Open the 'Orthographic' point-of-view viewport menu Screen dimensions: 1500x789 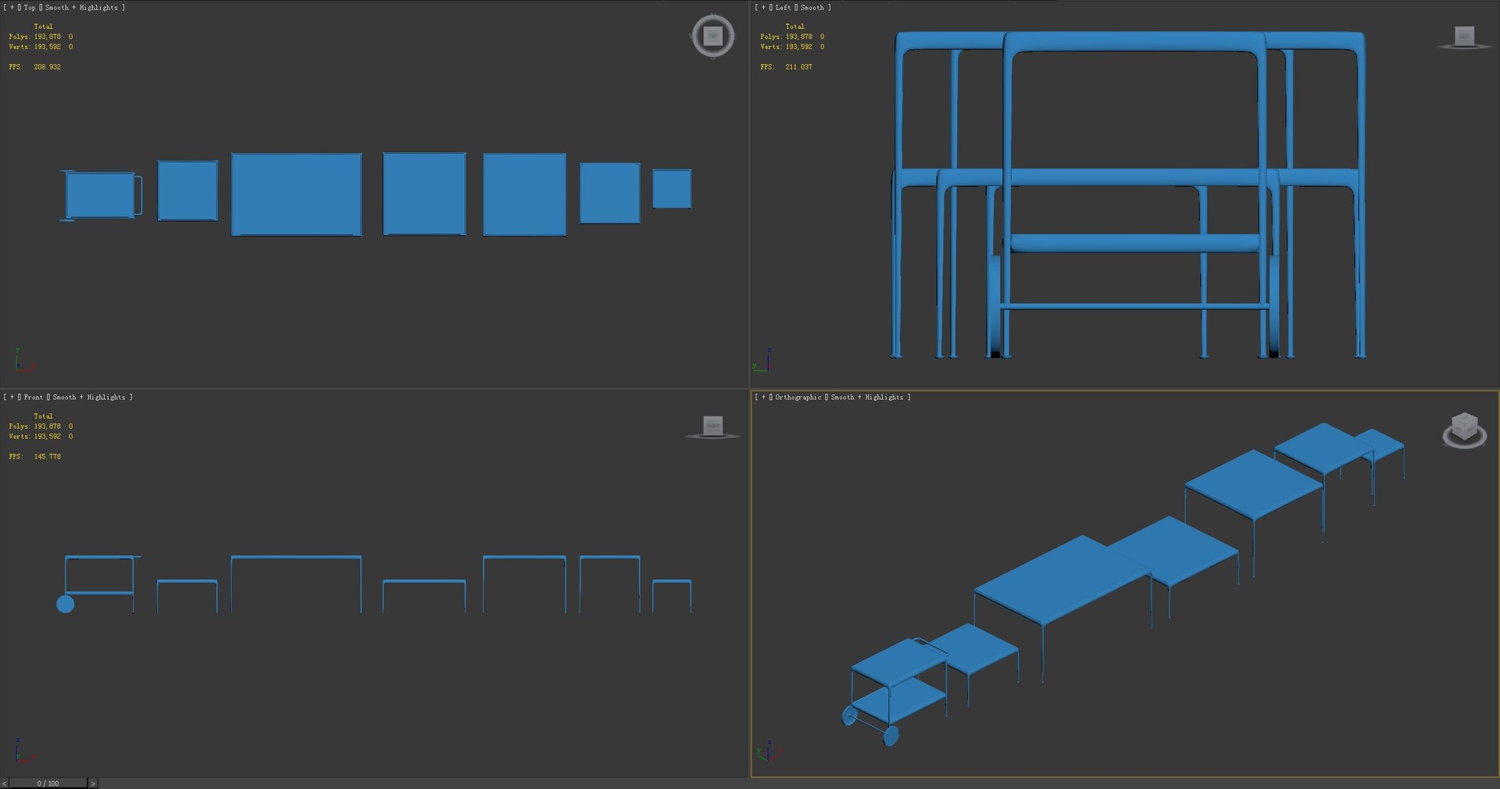point(798,398)
